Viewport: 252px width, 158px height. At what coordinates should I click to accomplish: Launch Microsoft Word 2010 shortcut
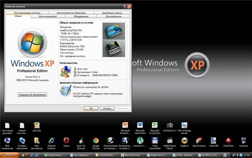point(140,128)
